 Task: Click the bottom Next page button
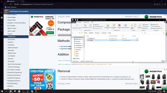(x=135, y=84)
